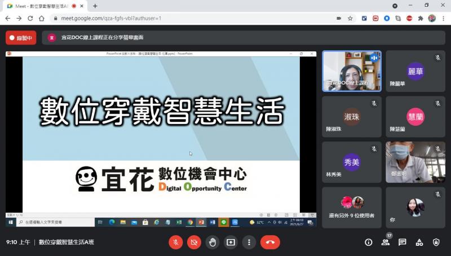Select the presenter's video tile
Screen dimensions: 451x256
(352, 71)
